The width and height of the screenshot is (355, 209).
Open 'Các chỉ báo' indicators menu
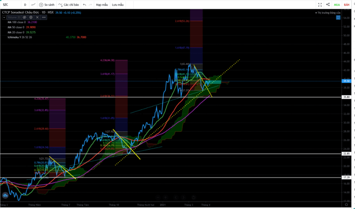[x=69, y=5]
